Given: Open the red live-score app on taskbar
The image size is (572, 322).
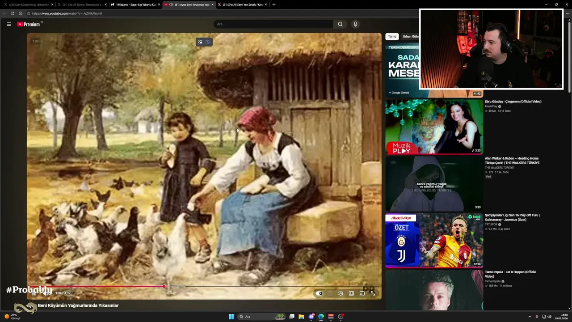Looking at the screenshot, I should 331,317.
